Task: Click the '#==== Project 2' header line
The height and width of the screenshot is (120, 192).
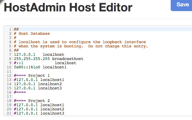Action: click(32, 101)
